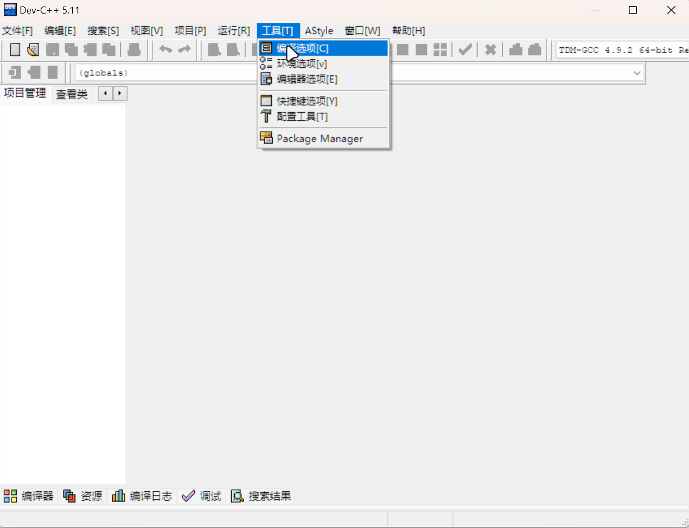
Task: Open the 编译日志 bottom tab
Action: click(x=142, y=496)
